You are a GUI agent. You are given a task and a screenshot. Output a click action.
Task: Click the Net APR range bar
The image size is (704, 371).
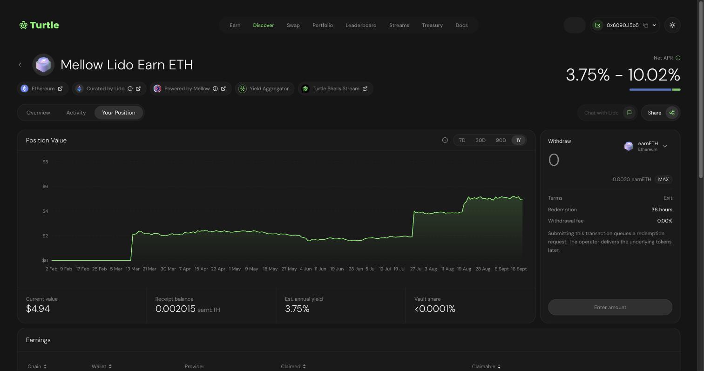(655, 89)
